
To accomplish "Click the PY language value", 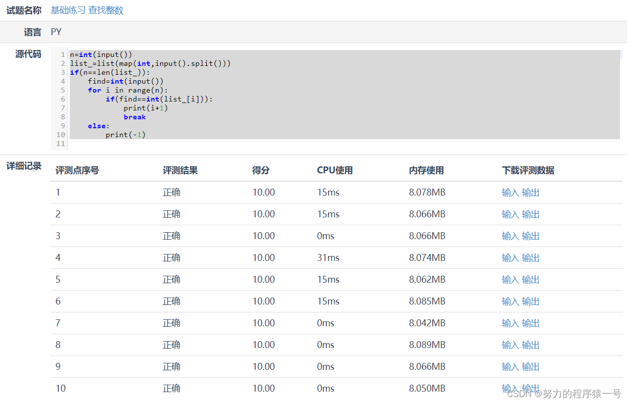I will [56, 32].
